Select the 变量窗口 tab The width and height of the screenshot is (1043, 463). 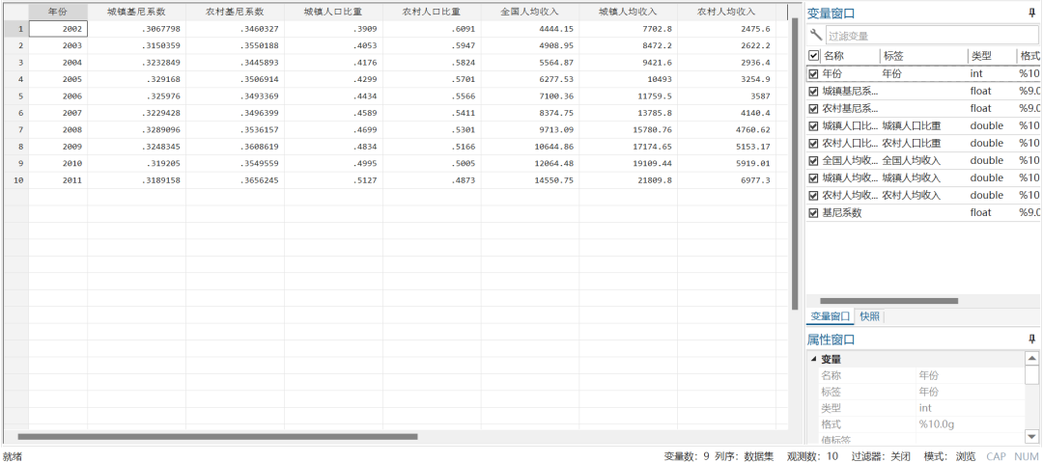831,316
